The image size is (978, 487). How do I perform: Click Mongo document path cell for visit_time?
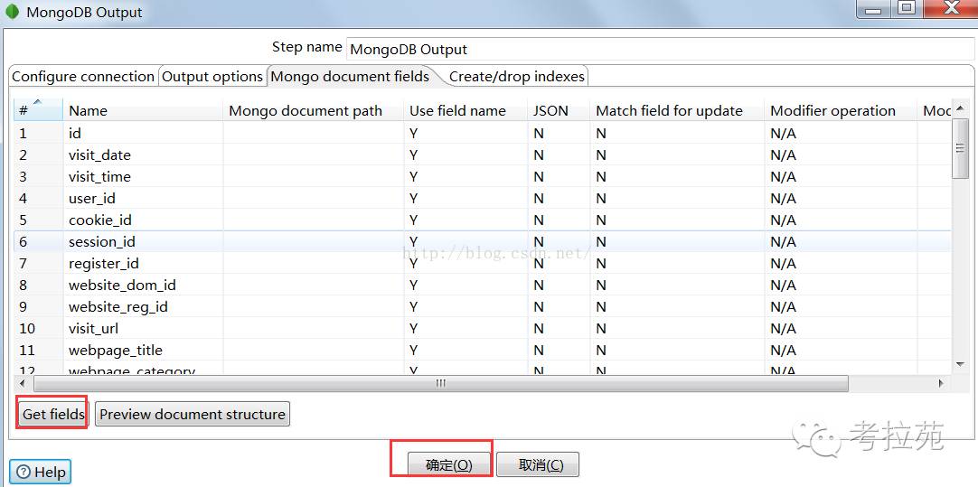pyautogui.click(x=313, y=176)
